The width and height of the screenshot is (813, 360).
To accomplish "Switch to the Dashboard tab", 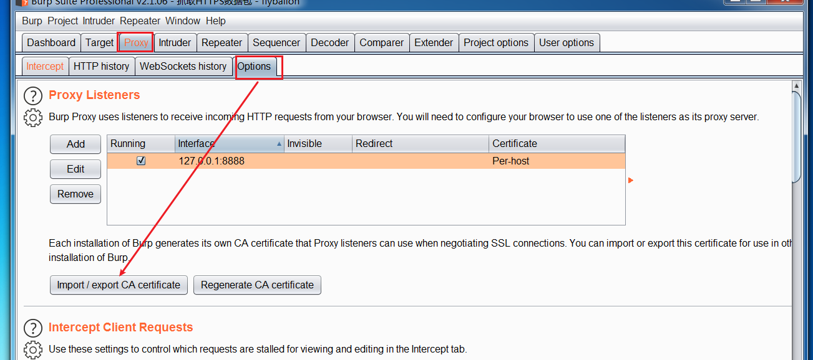I will 51,42.
